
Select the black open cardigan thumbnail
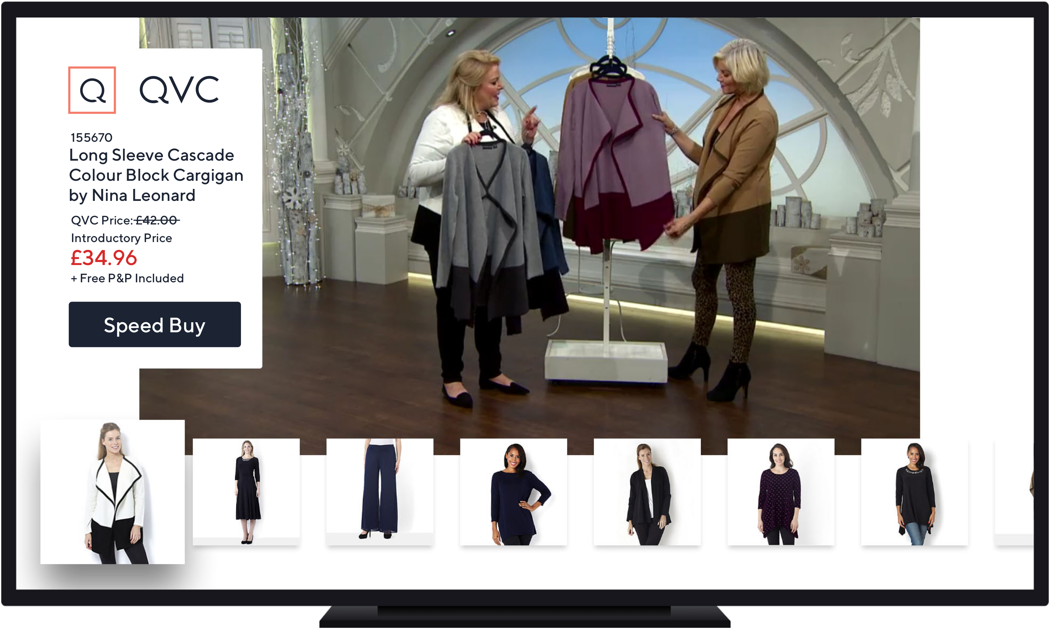coord(647,492)
